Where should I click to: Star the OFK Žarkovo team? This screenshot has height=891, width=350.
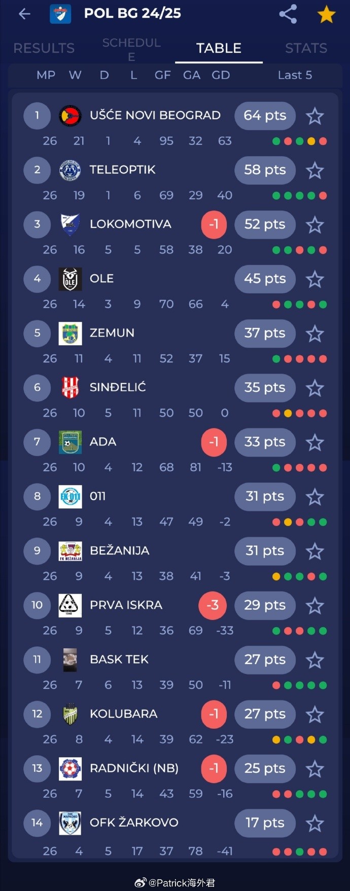(315, 823)
